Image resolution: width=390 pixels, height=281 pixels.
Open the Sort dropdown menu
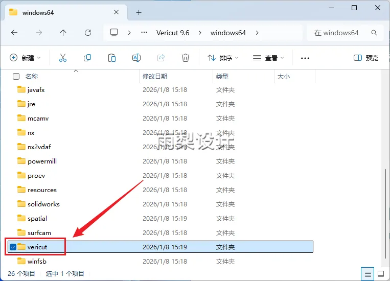pos(223,58)
